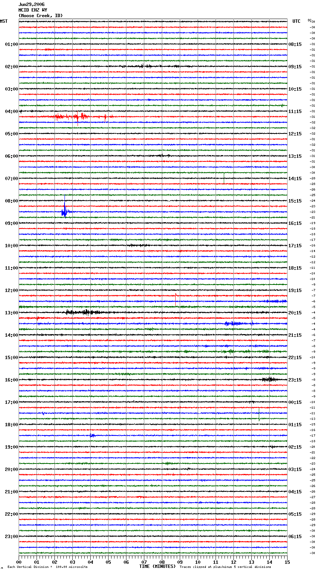Select the 13:00 MST row label
Viewport: 317px width, 572px height.
click(x=11, y=313)
